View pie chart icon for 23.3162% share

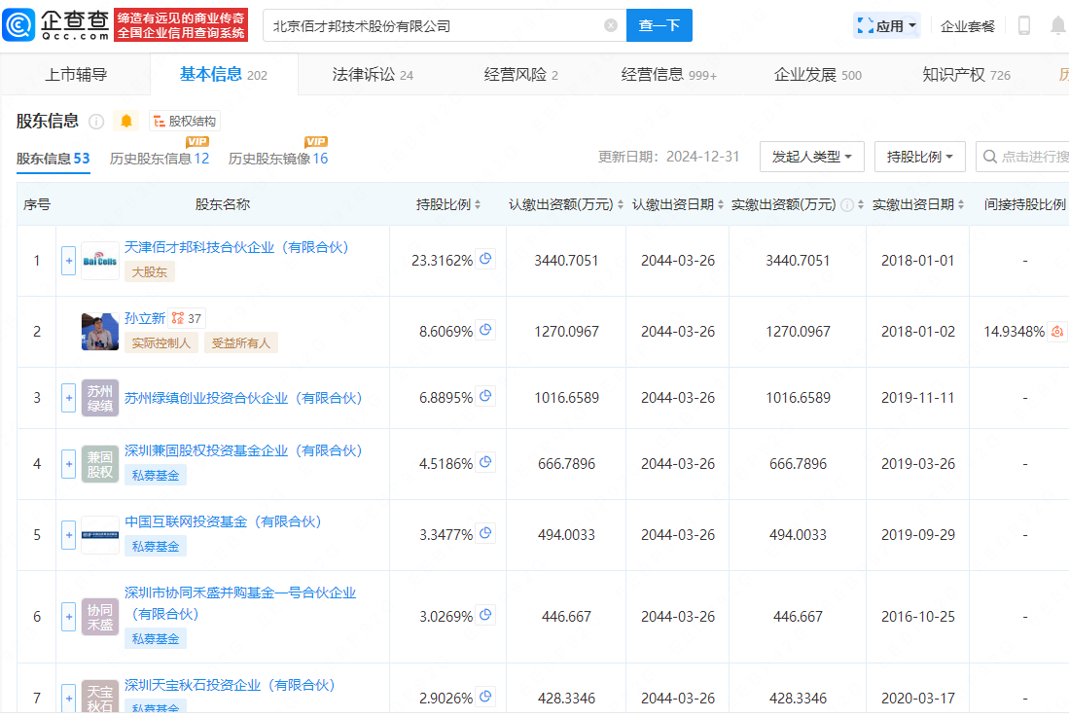coord(486,260)
